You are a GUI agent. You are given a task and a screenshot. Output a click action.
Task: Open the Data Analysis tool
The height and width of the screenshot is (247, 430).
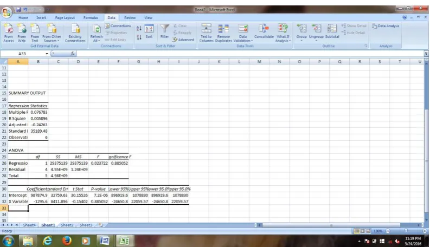pos(386,26)
